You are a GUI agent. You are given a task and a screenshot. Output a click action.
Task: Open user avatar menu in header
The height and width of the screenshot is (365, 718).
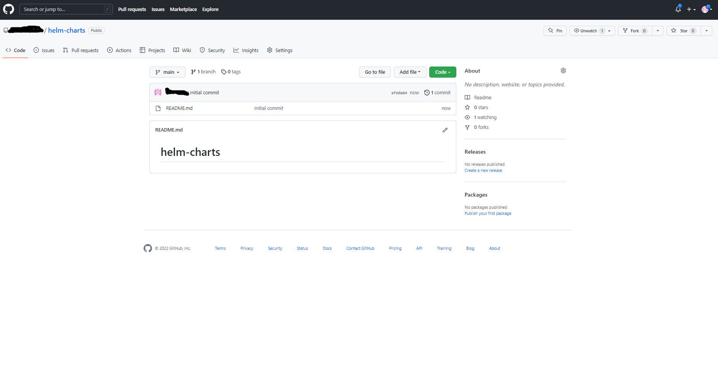[x=707, y=9]
